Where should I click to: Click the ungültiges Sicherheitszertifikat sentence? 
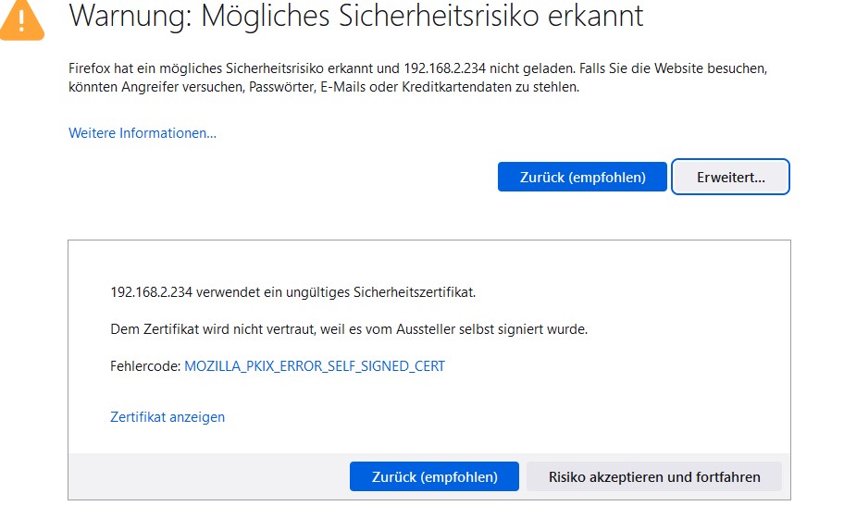point(292,292)
